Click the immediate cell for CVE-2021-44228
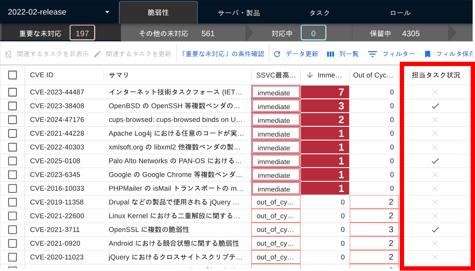The height and width of the screenshot is (271, 475). [276, 133]
